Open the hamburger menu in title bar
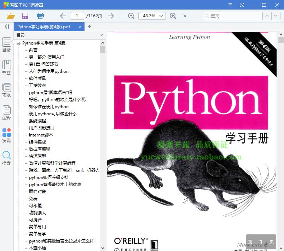 tap(230, 5)
